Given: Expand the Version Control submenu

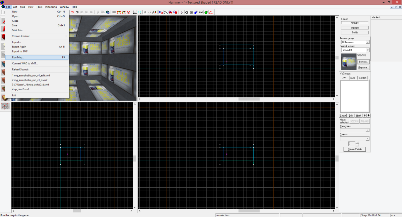Looking at the screenshot, I should [x=37, y=36].
